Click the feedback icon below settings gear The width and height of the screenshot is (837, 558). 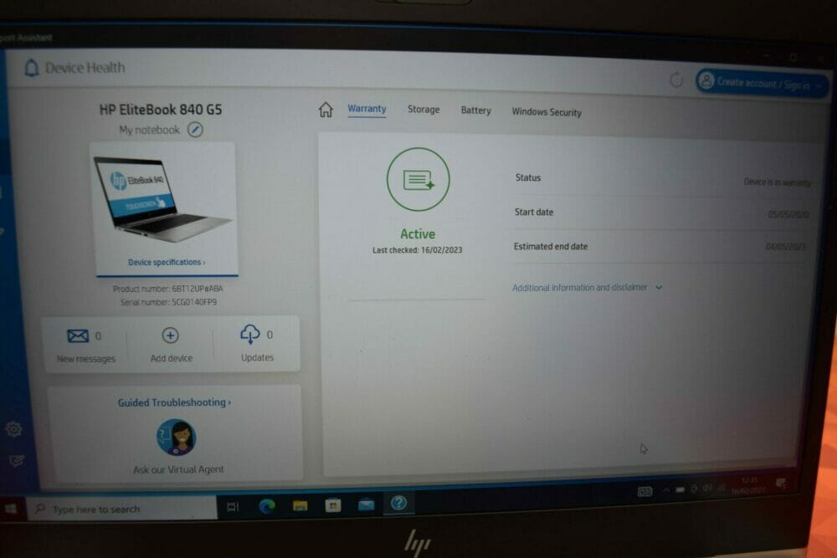point(17,460)
